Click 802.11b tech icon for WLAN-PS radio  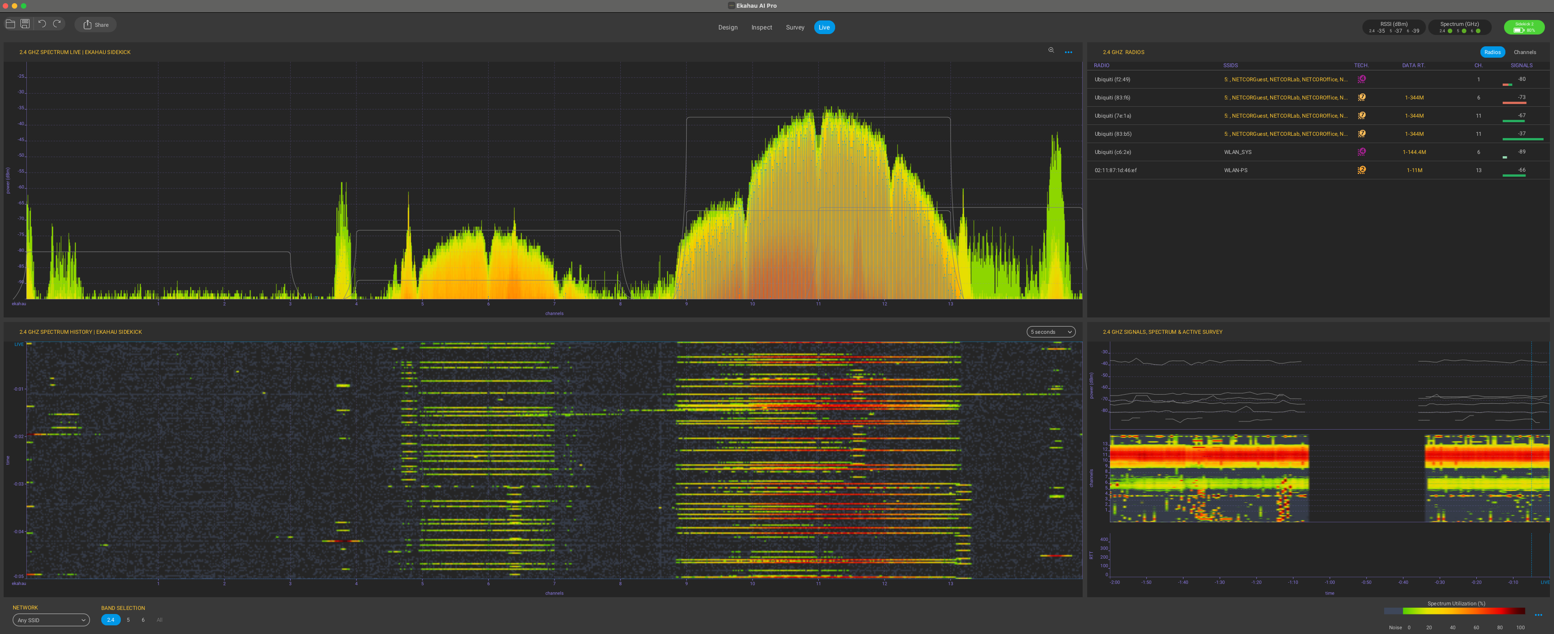click(x=1361, y=169)
